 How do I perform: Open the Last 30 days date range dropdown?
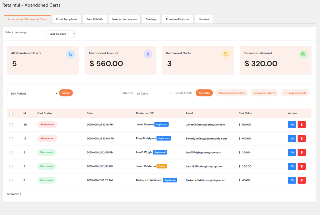coord(61,34)
